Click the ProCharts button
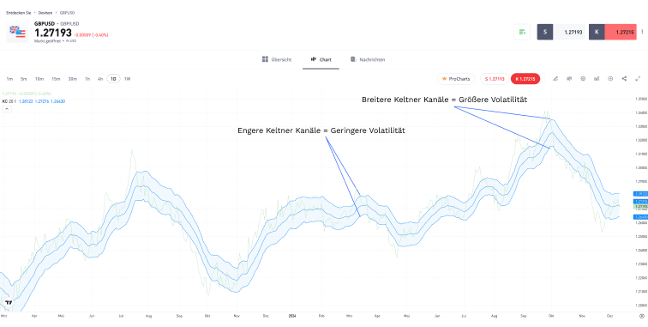The image size is (648, 327). pyautogui.click(x=456, y=79)
